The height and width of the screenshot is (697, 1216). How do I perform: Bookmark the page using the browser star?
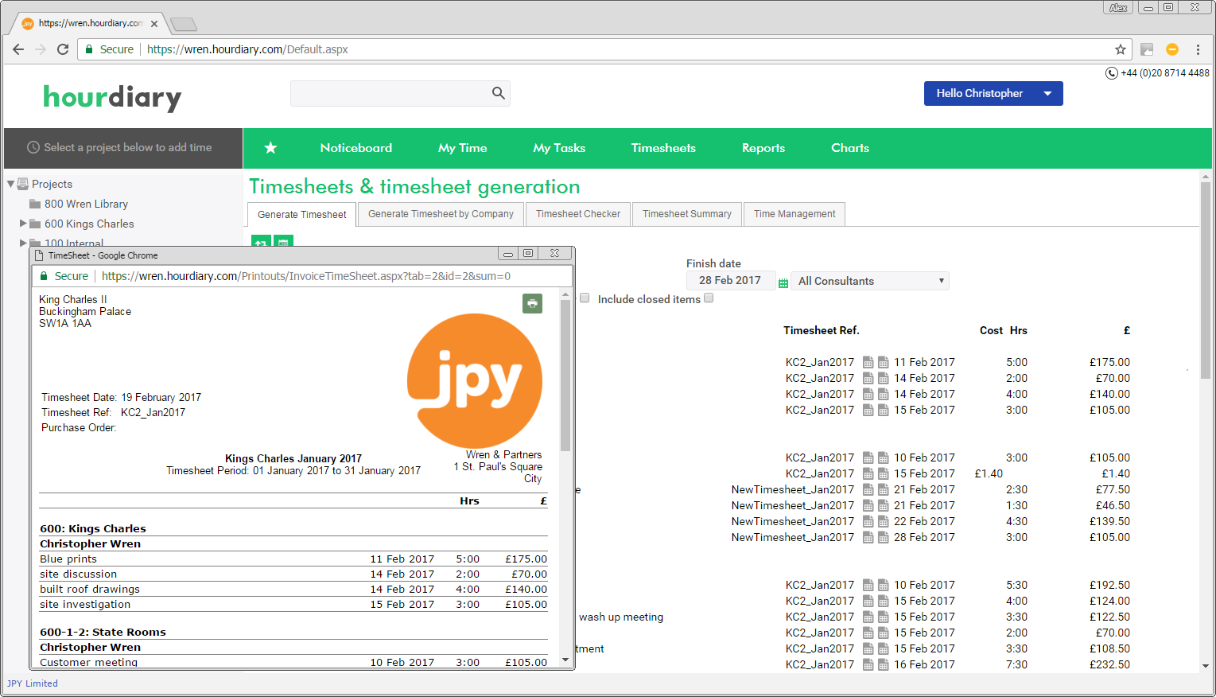click(x=1120, y=49)
